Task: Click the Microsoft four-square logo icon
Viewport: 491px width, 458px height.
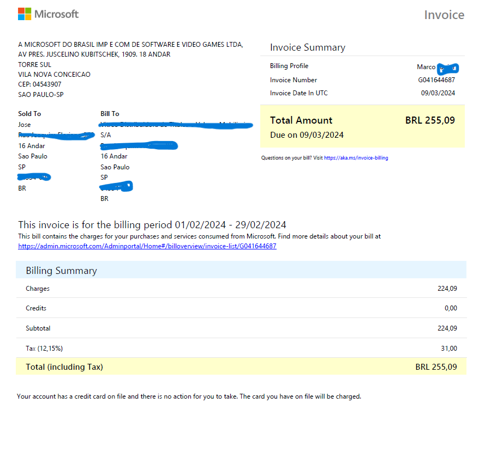Action: (25, 14)
